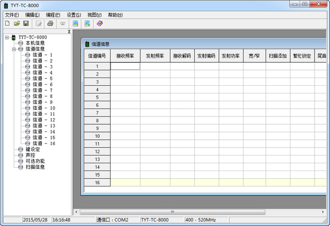Image resolution: width=330 pixels, height=226 pixels.
Task: Select 信道 - 8 in the tree
Action: [42, 96]
